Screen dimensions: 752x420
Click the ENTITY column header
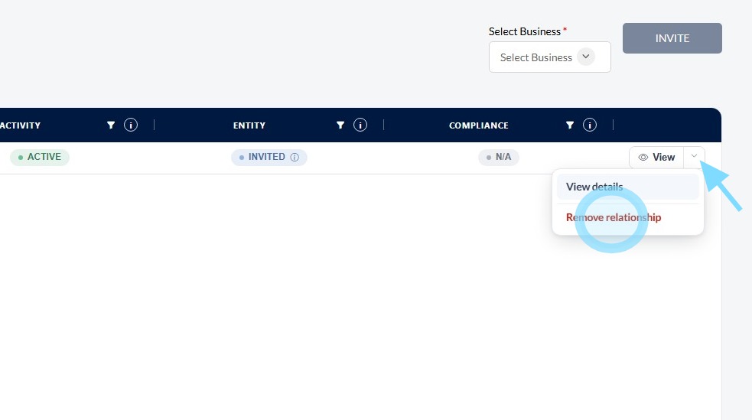(249, 125)
